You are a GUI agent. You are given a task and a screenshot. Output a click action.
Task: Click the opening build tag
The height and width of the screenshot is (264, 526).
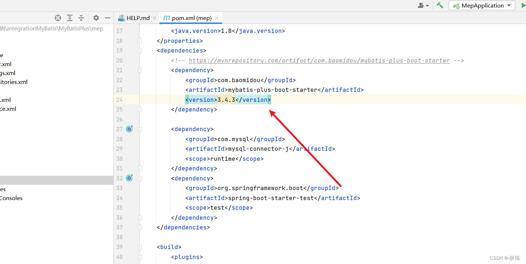pos(169,247)
